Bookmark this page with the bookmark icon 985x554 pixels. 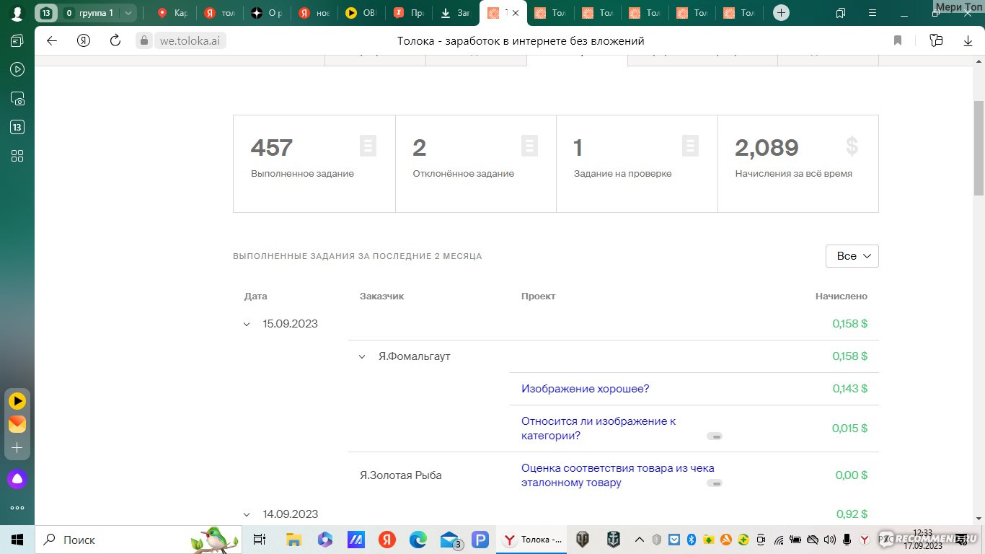(898, 40)
